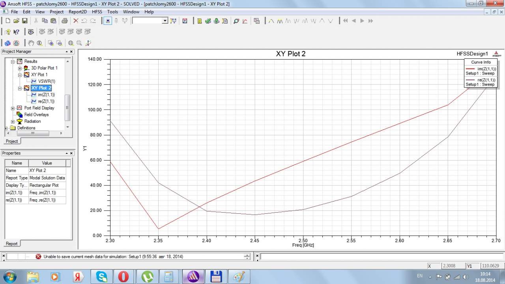
Task: Click the Show/Hide eye icon in toolbar
Action: coord(31,32)
